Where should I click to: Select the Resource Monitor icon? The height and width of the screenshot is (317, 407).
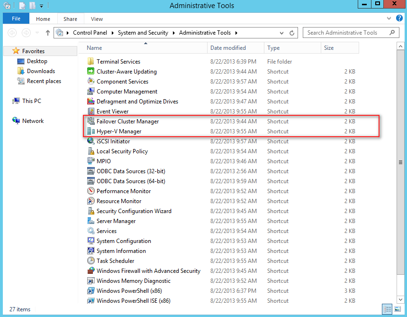click(x=90, y=201)
